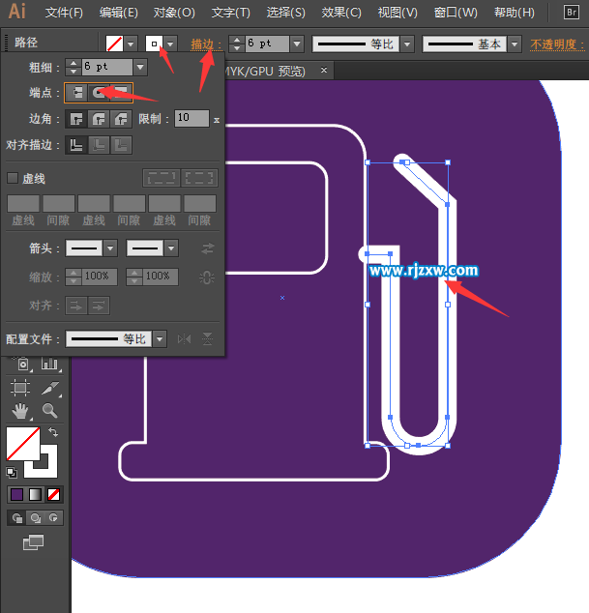Click the 不透明度 opacity link
The width and height of the screenshot is (589, 613).
point(557,44)
